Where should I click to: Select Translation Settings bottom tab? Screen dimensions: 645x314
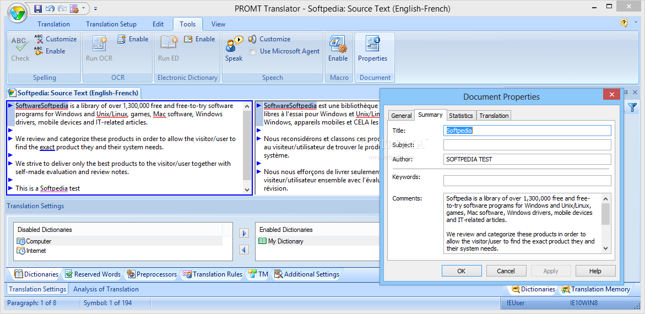point(37,289)
